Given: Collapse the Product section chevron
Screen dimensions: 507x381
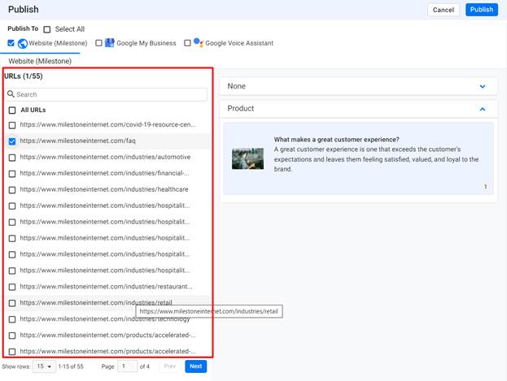Looking at the screenshot, I should point(483,109).
